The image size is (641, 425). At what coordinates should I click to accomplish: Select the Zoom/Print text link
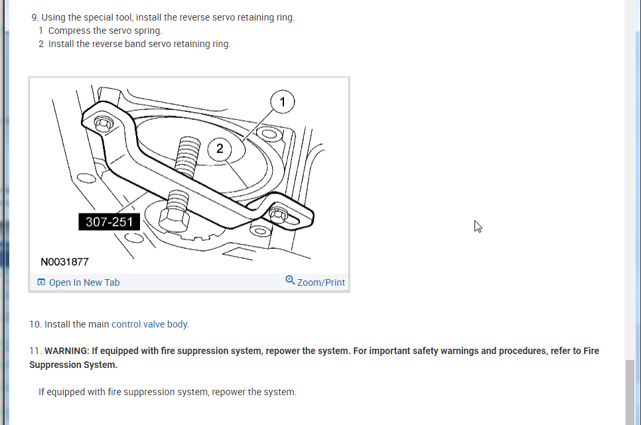pos(321,282)
